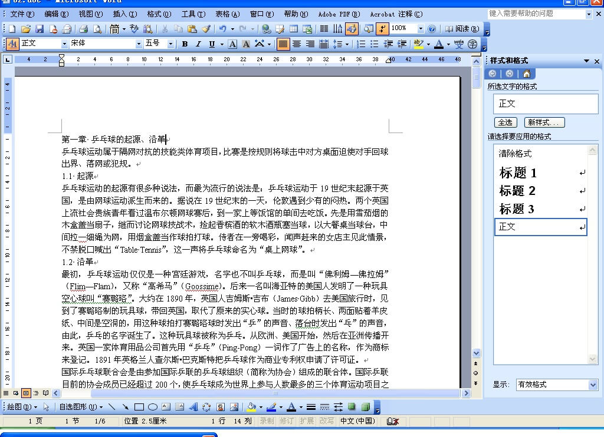
Task: Open the 表格(A) menu
Action: click(227, 14)
